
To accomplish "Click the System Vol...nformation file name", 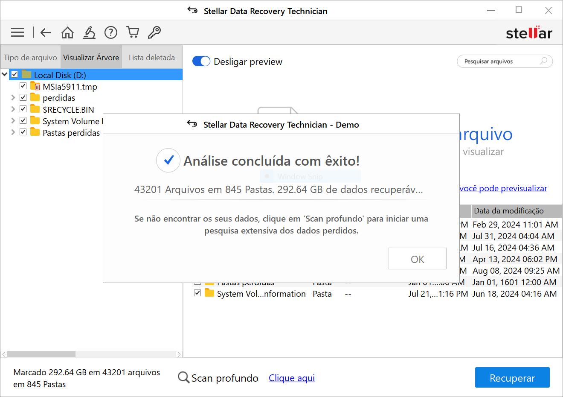I will 261,294.
